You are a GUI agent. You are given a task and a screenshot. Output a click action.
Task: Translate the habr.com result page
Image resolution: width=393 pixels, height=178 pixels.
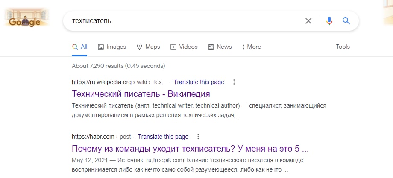(x=163, y=137)
